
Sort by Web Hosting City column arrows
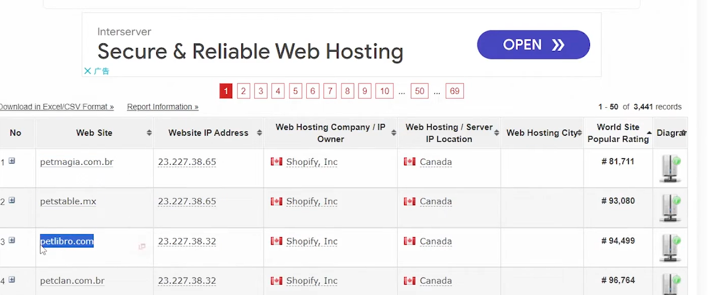579,133
